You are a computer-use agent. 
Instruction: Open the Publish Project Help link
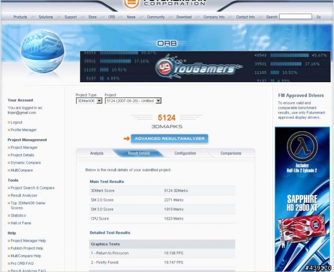27,248
